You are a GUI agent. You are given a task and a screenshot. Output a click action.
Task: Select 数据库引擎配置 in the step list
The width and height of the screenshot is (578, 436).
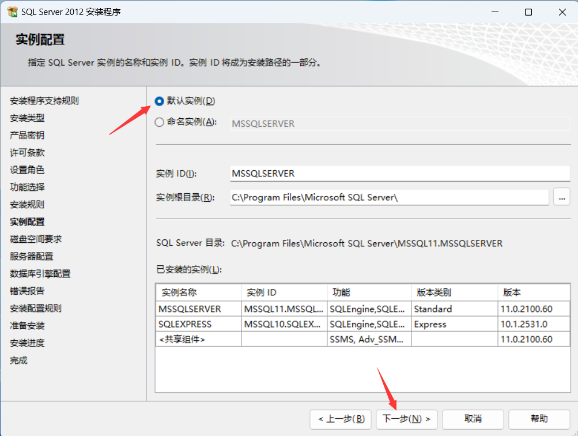(x=40, y=274)
